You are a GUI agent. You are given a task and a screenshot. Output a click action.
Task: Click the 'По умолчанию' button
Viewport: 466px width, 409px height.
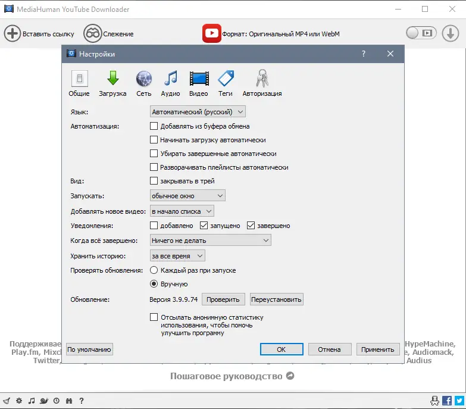click(89, 349)
